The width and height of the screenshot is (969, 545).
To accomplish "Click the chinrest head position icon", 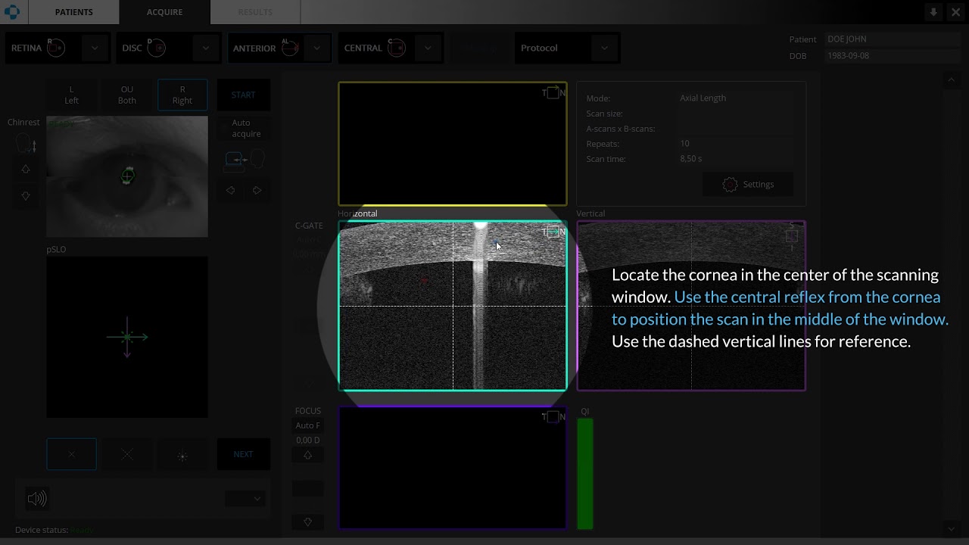I will click(x=26, y=143).
